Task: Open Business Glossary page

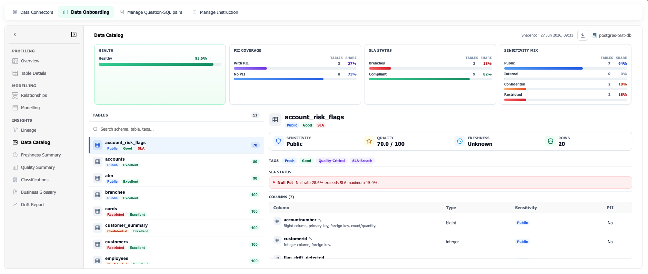Action: coord(38,192)
